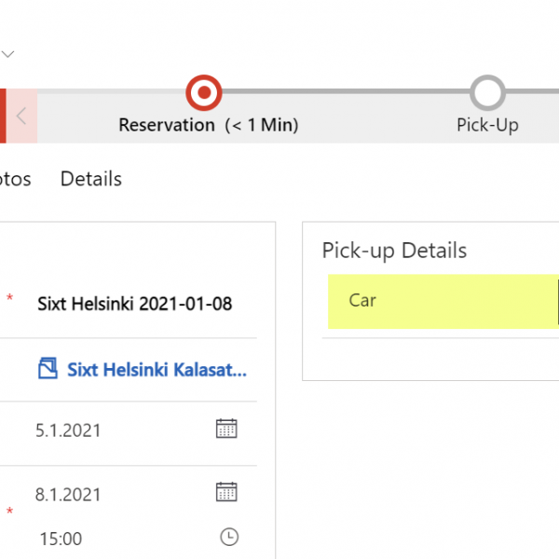The width and height of the screenshot is (559, 559).
Task: Click the Reservation stage circle
Action: click(203, 92)
